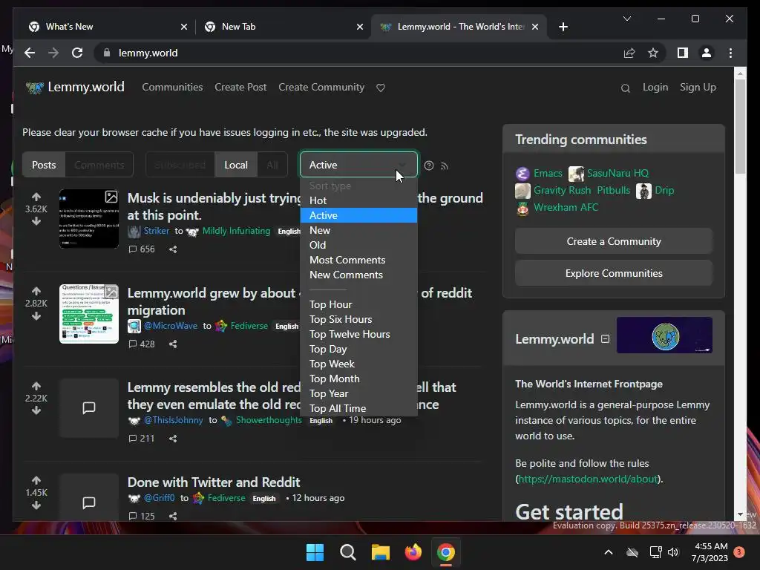
Task: Upvote the Musk is undeniably post
Action: coord(36,197)
